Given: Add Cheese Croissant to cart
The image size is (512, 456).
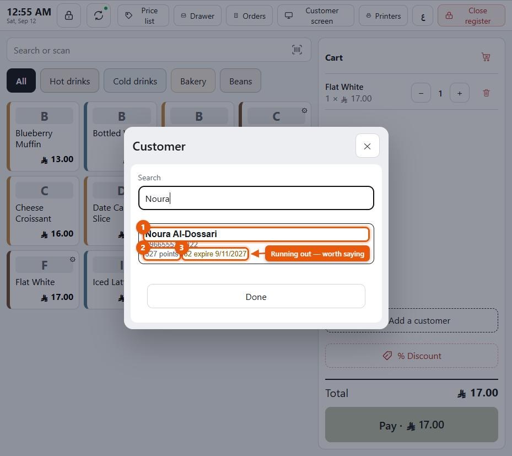Looking at the screenshot, I should click(x=43, y=211).
